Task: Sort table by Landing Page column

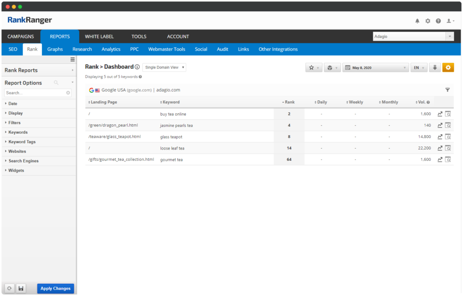Action: 103,102
